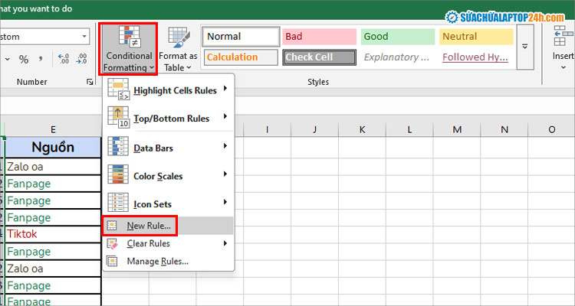Apply the Check Cell style
The width and height of the screenshot is (575, 306).
pos(320,57)
